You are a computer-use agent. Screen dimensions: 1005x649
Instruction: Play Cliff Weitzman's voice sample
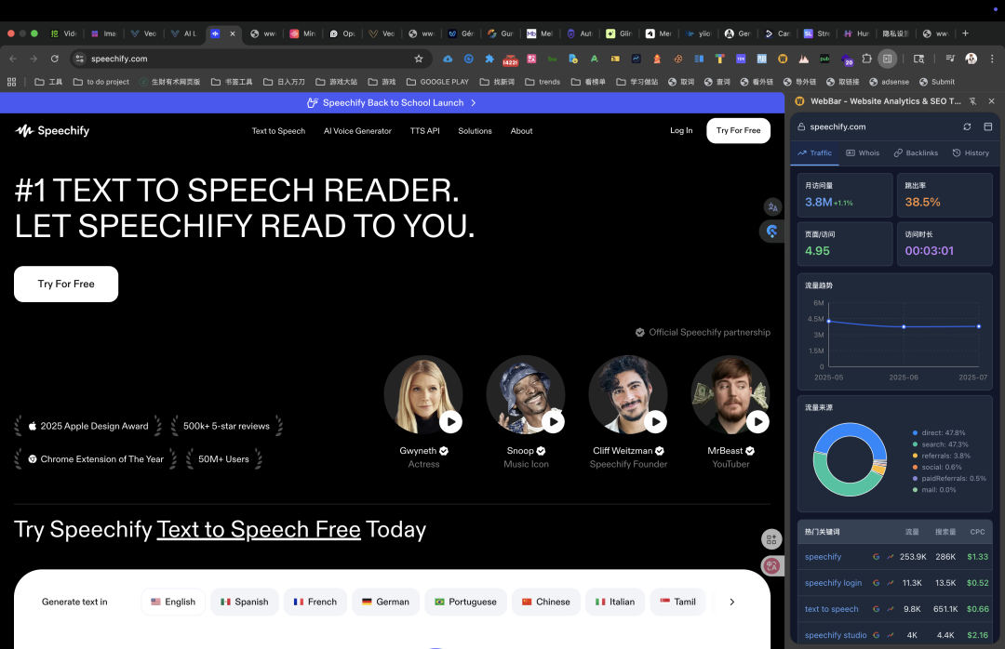(x=655, y=421)
